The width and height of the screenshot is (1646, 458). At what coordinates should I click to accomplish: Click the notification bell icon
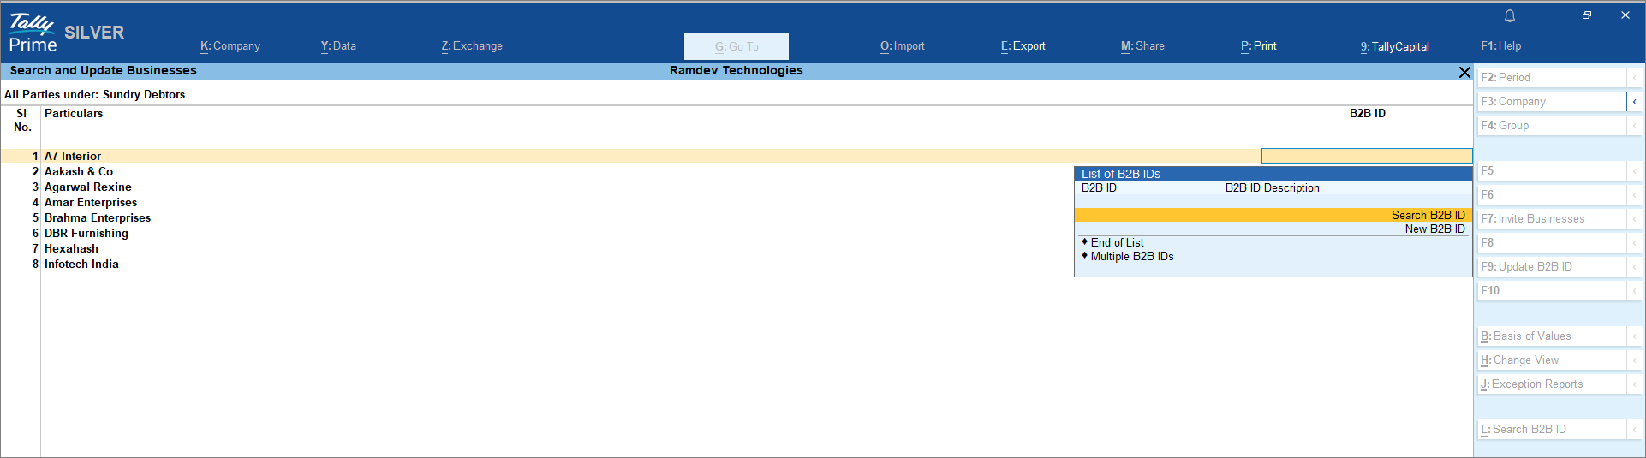click(x=1510, y=15)
